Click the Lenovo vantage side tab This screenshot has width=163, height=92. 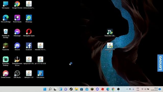(160, 63)
